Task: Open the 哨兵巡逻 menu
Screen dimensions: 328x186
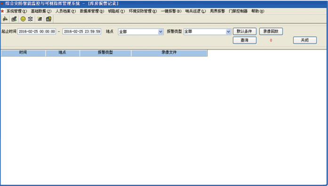Action: tap(195, 11)
